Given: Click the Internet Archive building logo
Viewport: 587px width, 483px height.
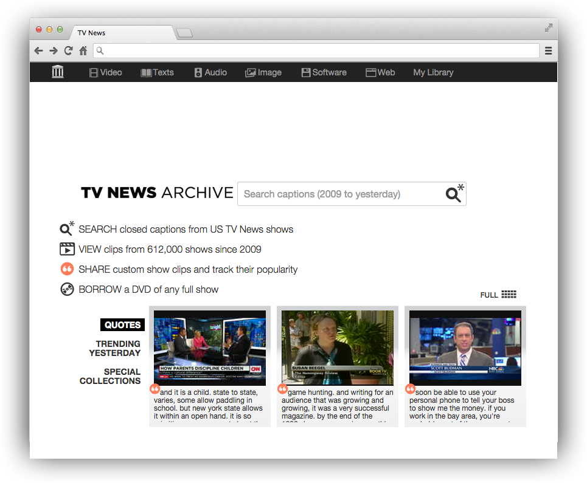Looking at the screenshot, I should click(58, 72).
